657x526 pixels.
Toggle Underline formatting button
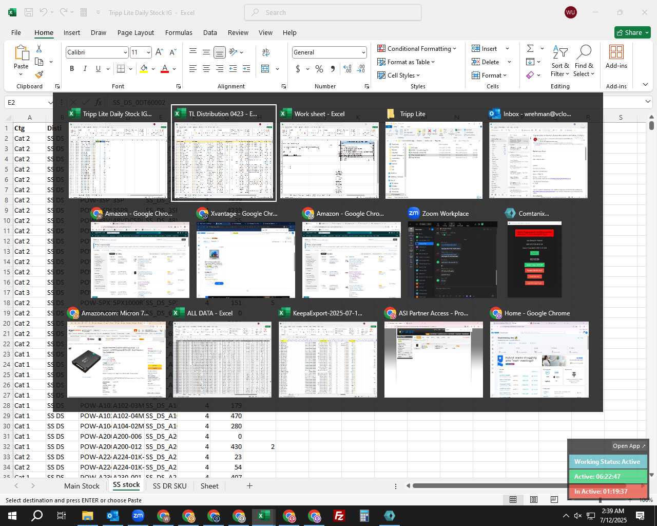(x=98, y=69)
